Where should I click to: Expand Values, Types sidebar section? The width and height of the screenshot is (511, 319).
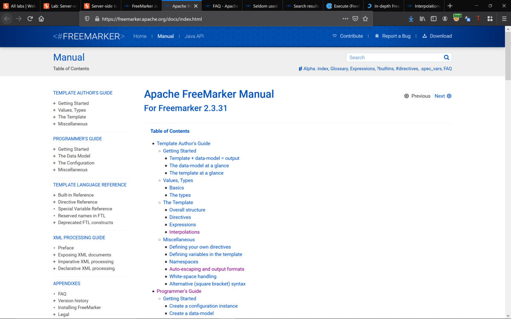tap(55, 110)
